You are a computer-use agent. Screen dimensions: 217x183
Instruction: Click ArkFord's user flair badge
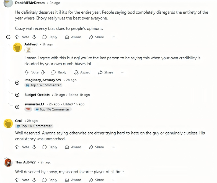28,50
